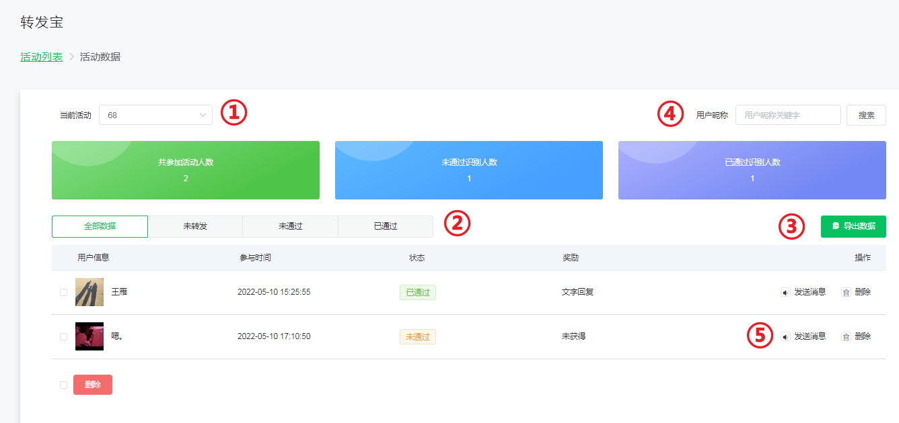
Task: Click the 状态 column header
Action: tap(417, 258)
